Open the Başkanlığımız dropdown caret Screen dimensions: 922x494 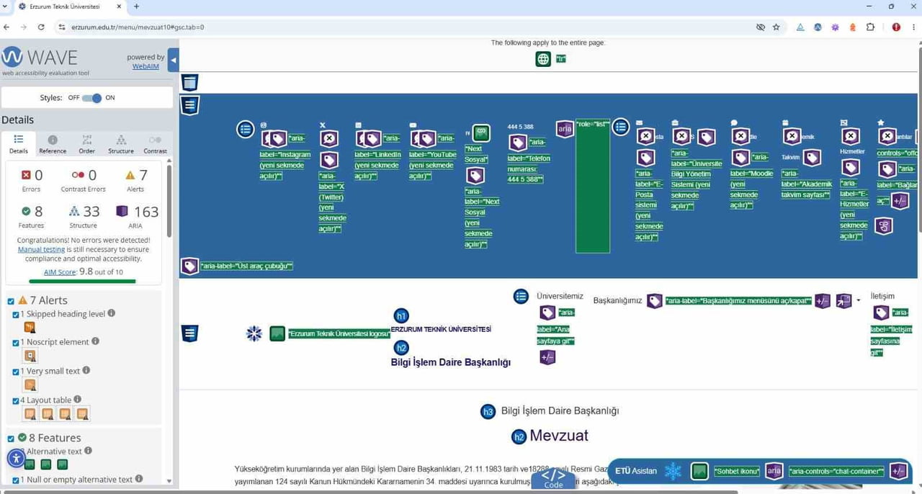click(x=858, y=301)
